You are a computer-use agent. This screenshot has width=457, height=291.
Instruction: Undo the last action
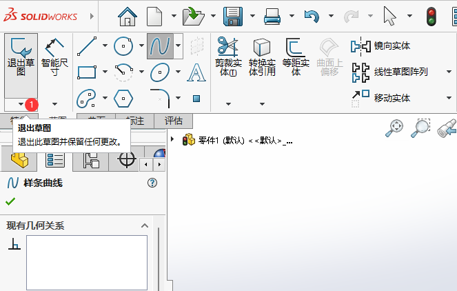[312, 17]
